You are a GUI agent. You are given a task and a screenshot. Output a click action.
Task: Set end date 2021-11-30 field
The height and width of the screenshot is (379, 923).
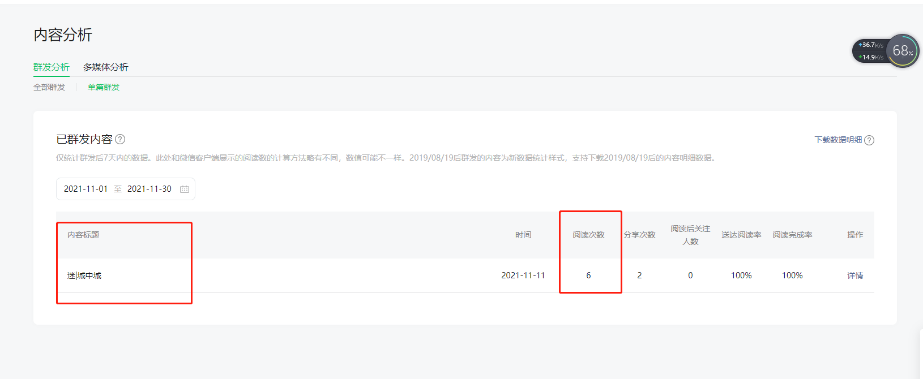pos(149,189)
